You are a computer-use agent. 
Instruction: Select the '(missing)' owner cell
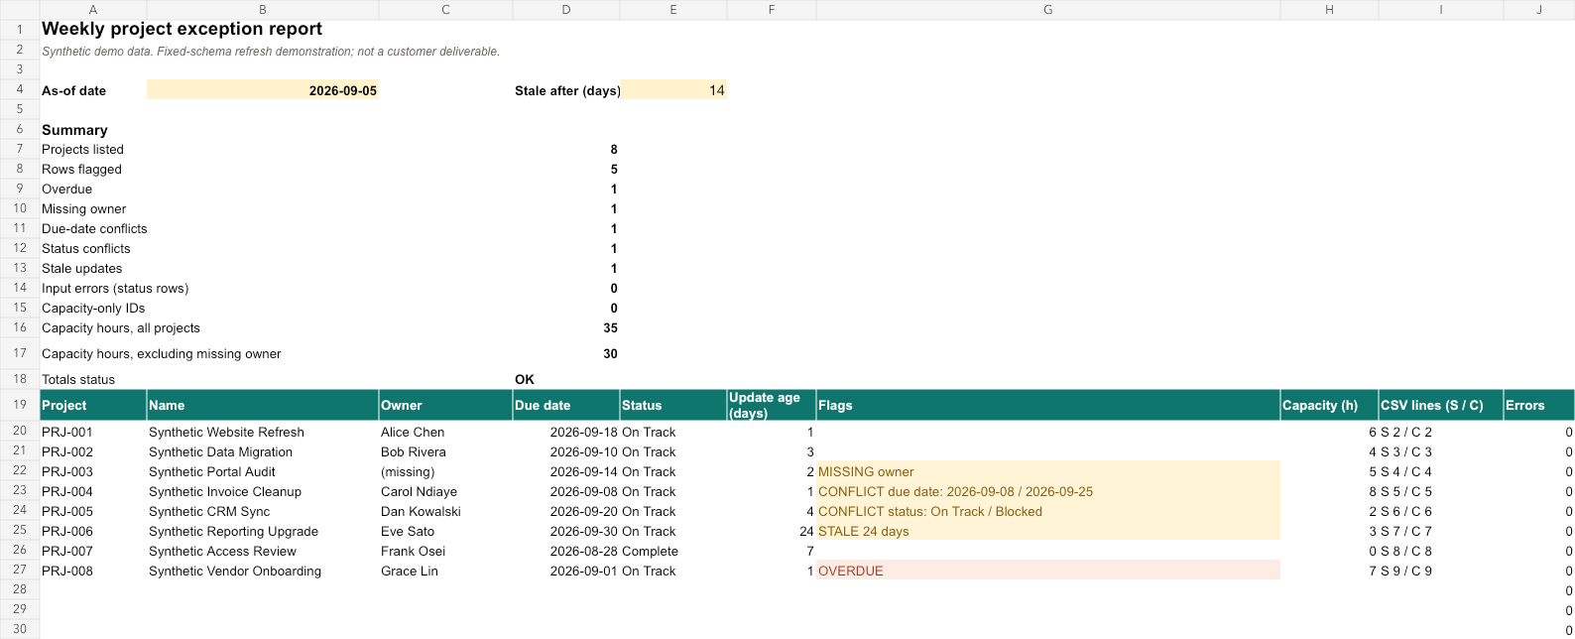click(x=445, y=471)
